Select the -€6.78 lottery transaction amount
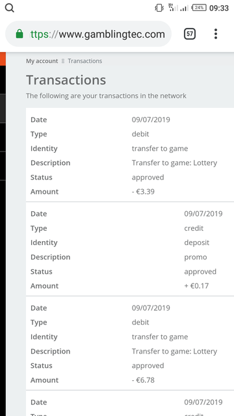This screenshot has width=234, height=416. click(143, 380)
